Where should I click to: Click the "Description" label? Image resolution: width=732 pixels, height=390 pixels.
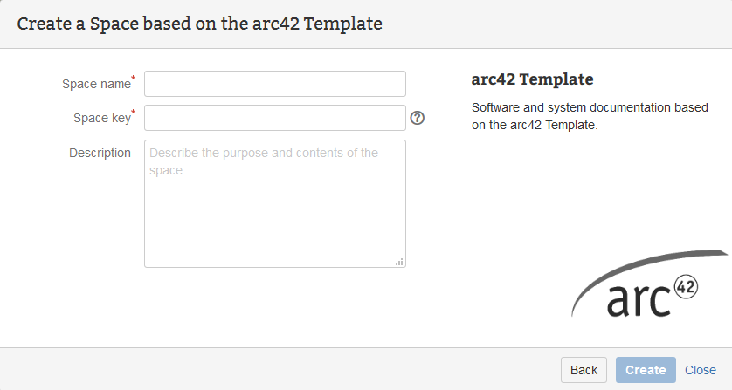click(x=100, y=153)
